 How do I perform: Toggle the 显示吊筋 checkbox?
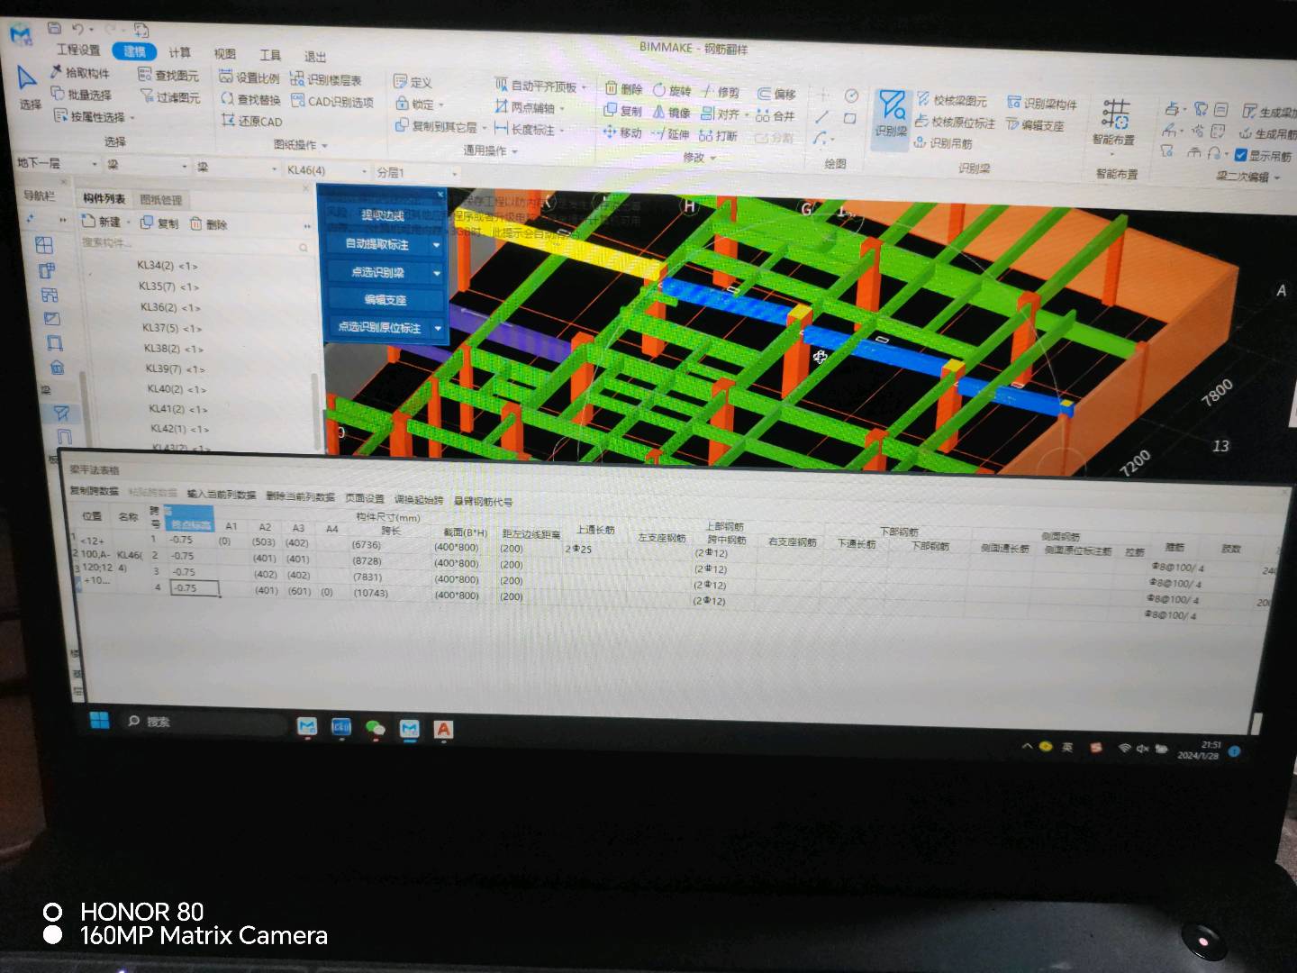(1241, 155)
